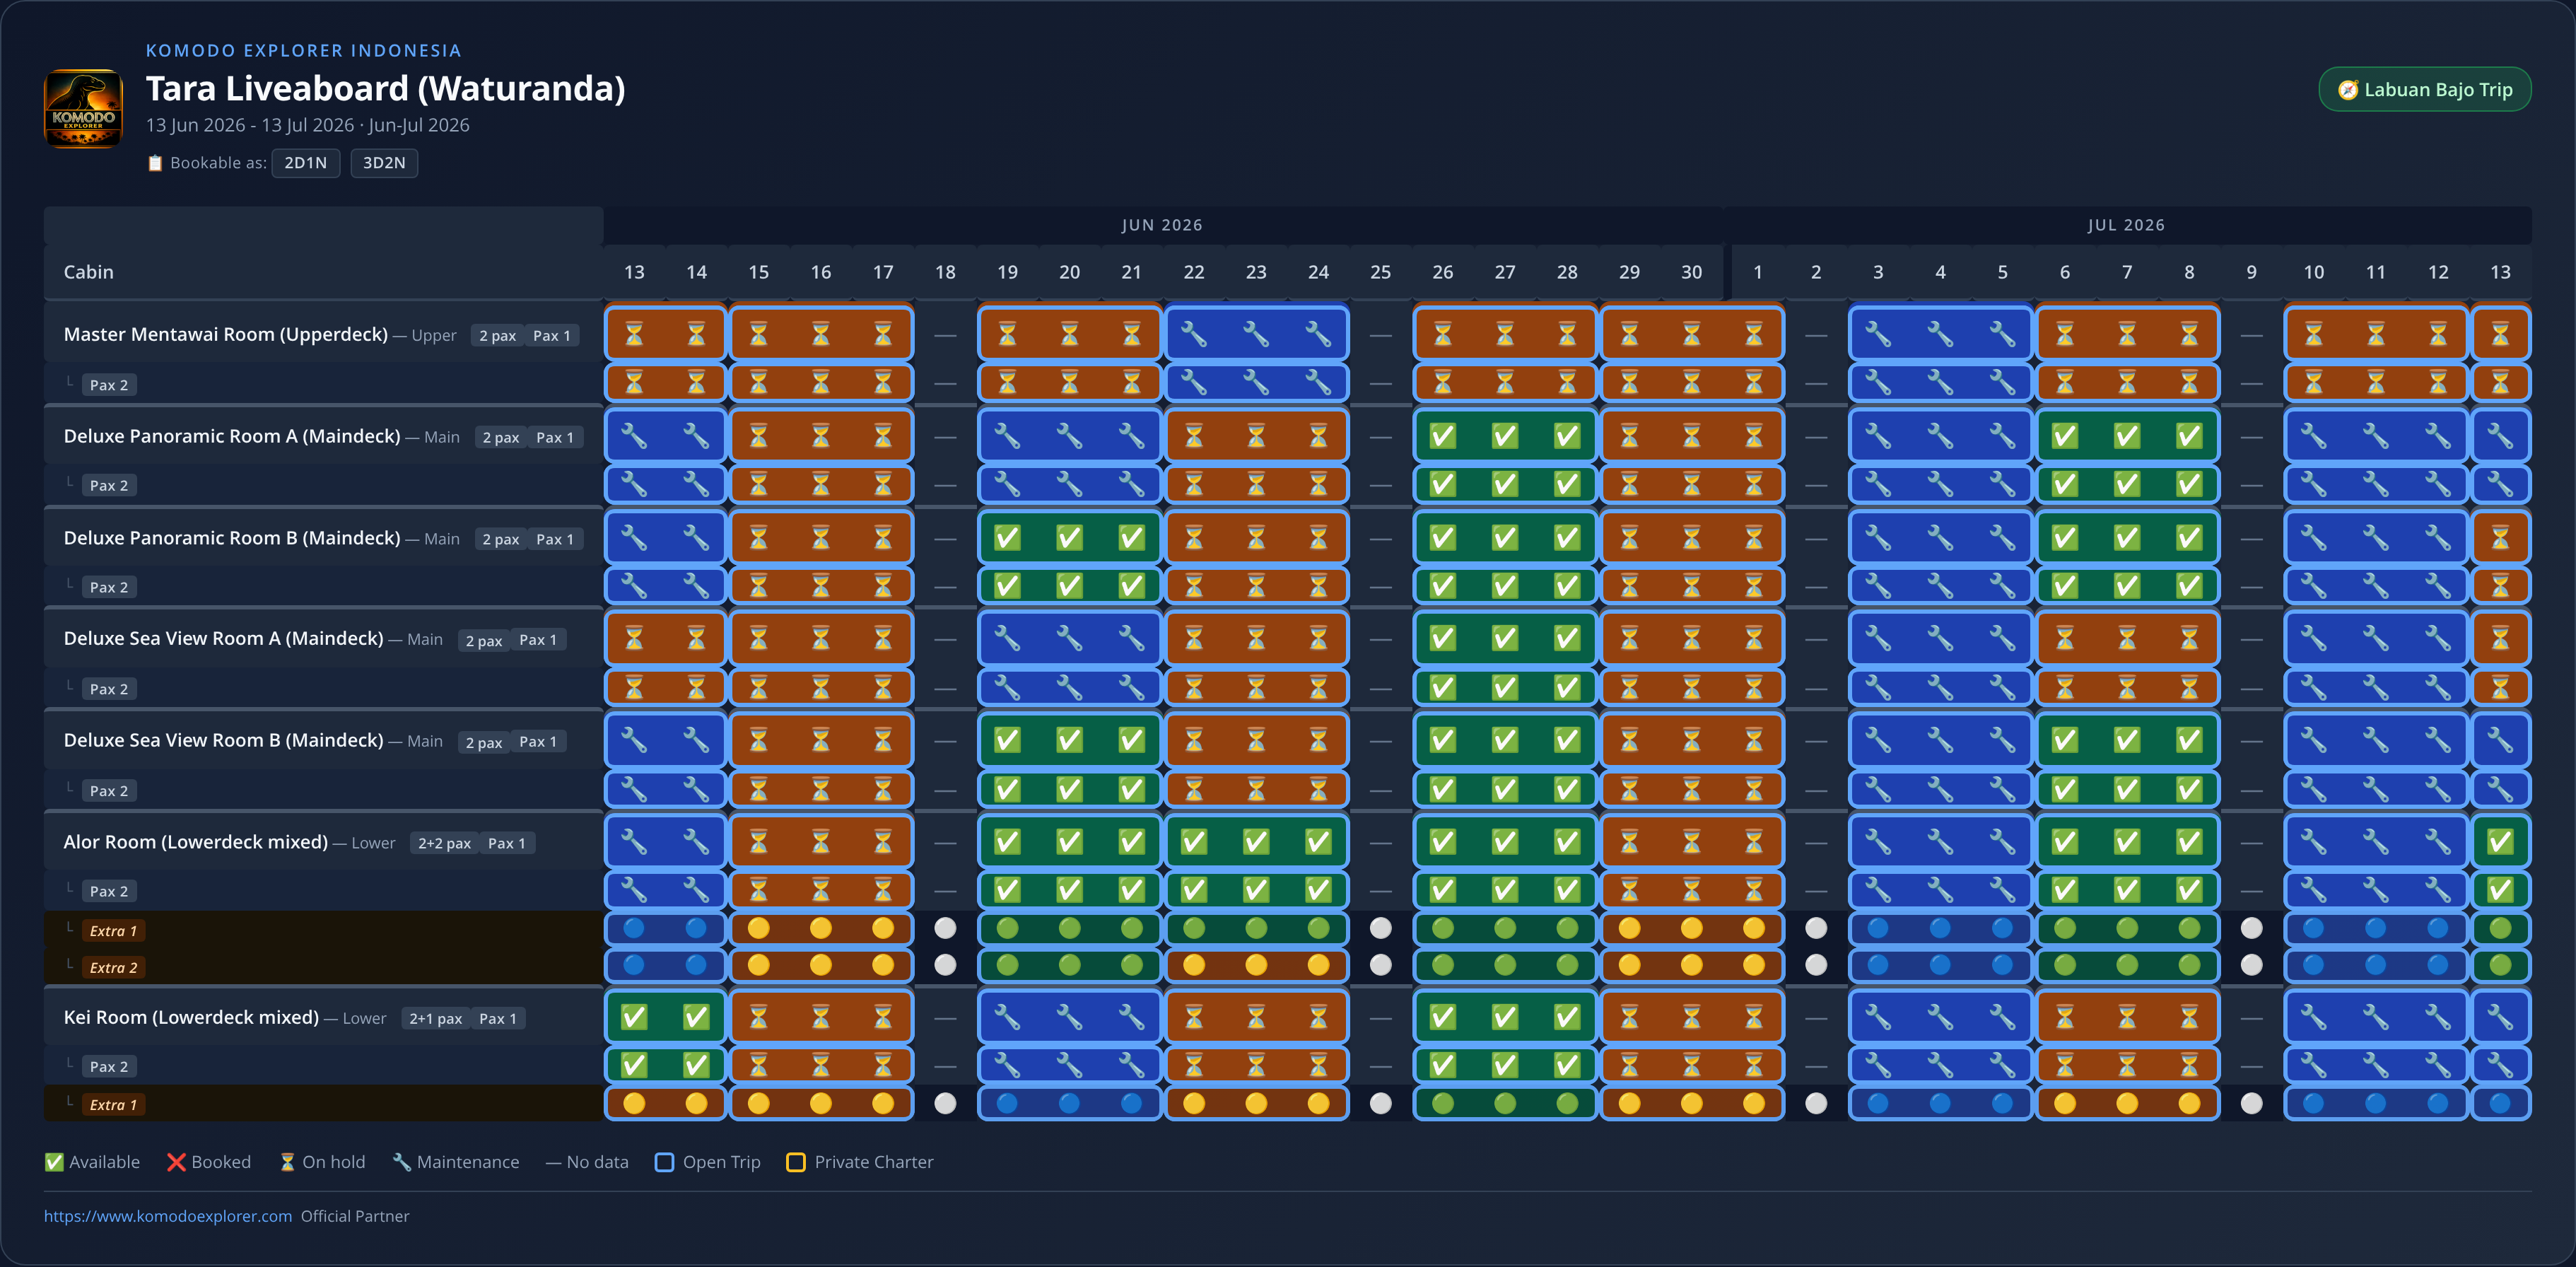Select Jun 13 yellow dot in Kei Extra 1
Image resolution: width=2576 pixels, height=1267 pixels.
coord(634,1103)
